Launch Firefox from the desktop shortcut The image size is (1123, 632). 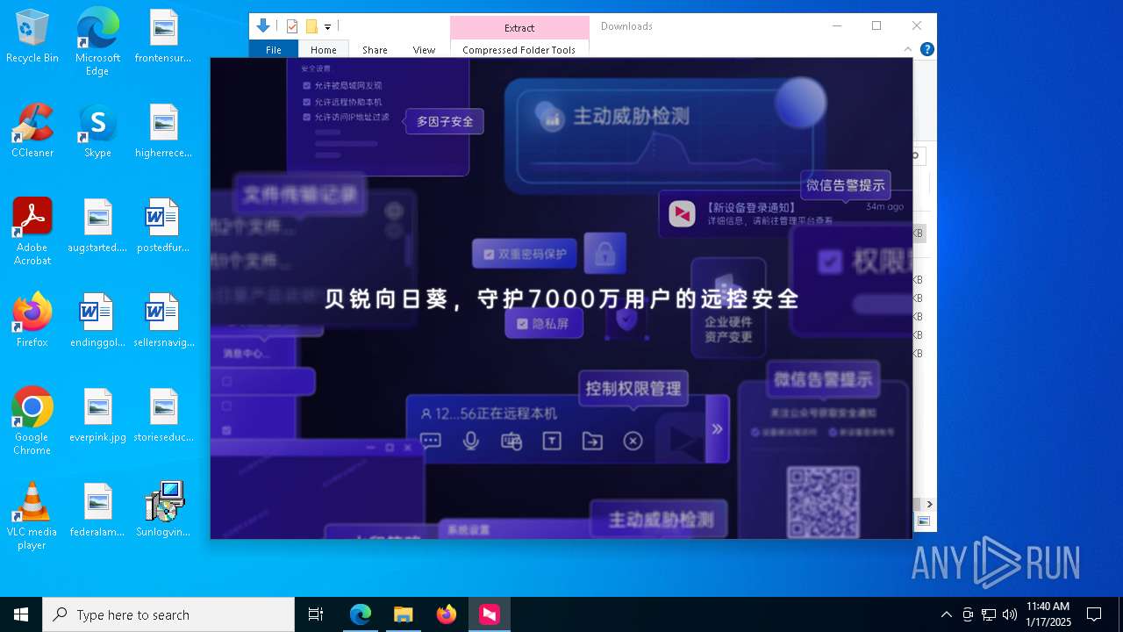pos(32,321)
